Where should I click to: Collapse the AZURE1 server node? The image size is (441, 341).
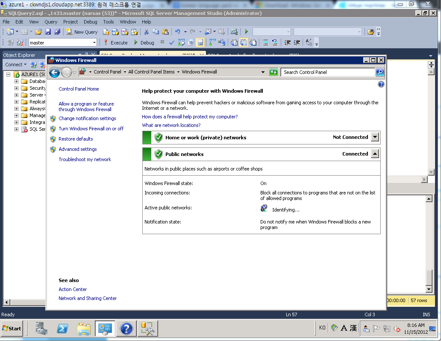9,74
